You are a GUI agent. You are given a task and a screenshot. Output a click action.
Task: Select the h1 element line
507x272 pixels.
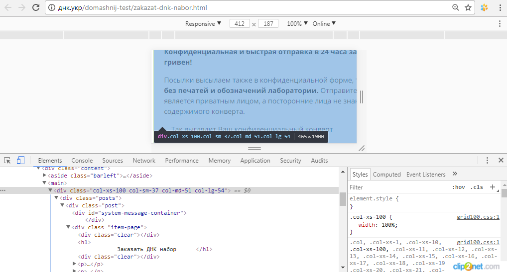tap(84, 242)
